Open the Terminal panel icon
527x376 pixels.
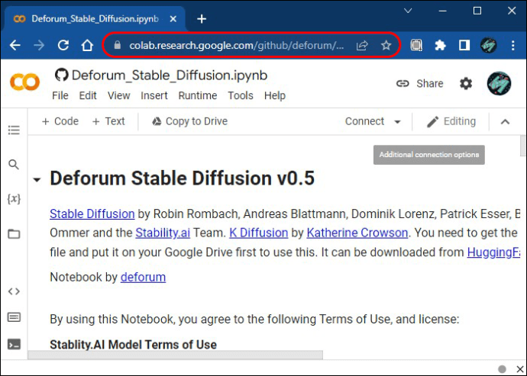coord(14,345)
